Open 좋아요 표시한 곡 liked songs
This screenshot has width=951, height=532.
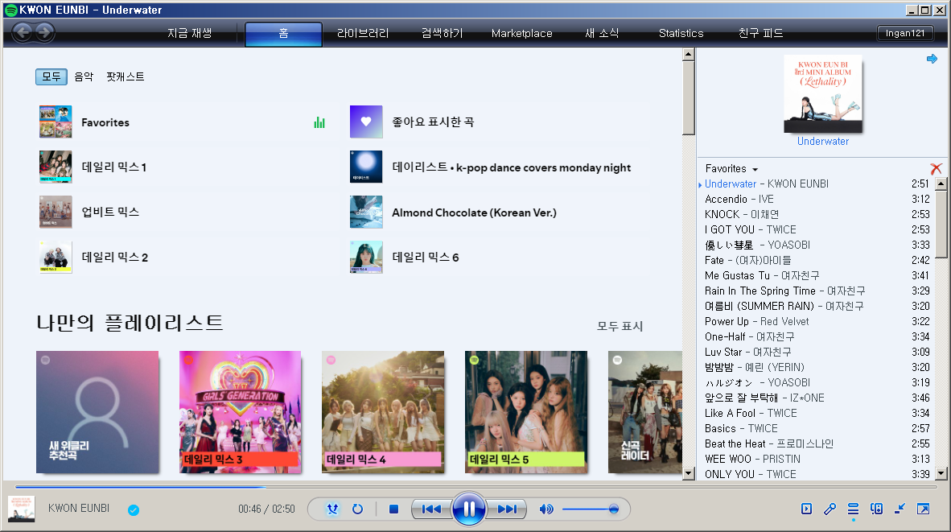(x=499, y=122)
